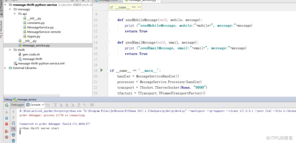Screen dimensions: 296x143
Task: Click console down-arrow stack trace button
Action: (13, 117)
